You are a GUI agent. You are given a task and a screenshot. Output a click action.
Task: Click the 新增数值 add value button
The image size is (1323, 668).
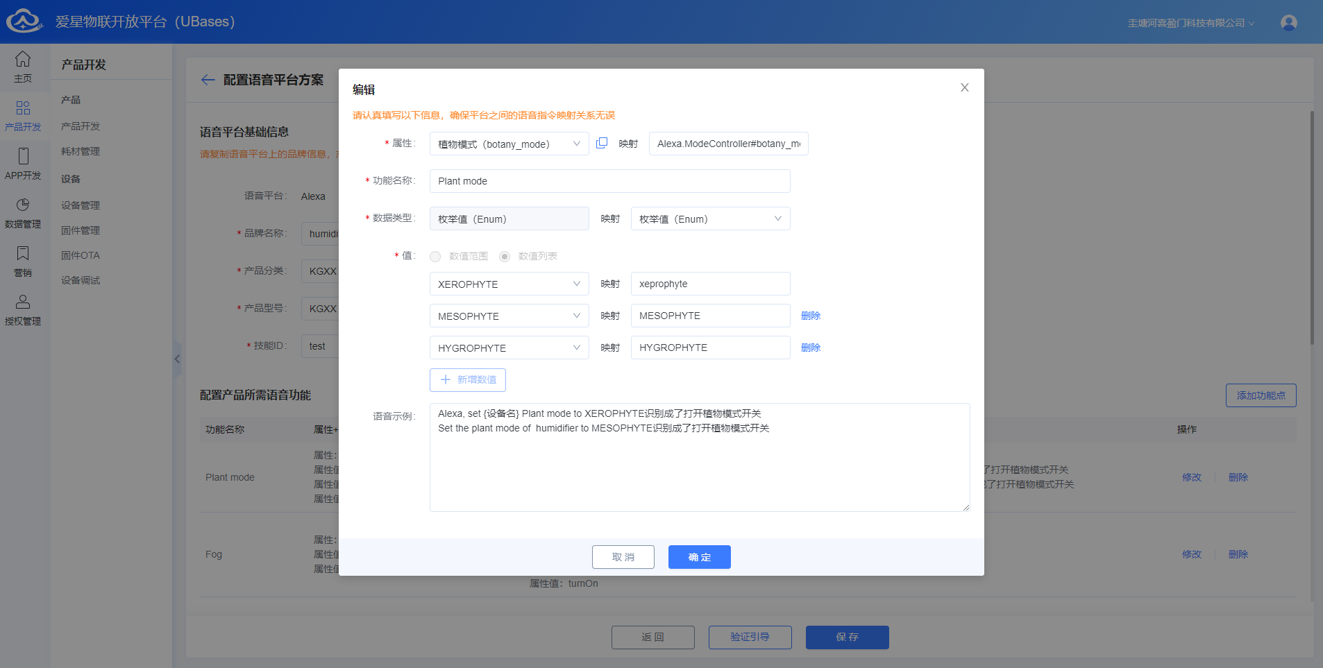pos(467,379)
